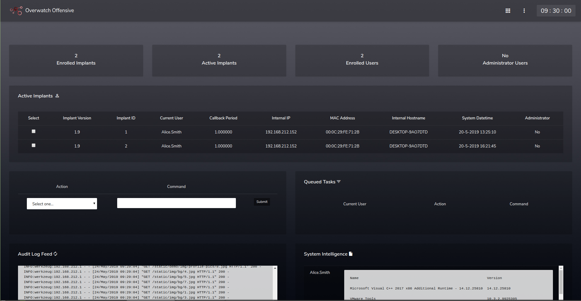Click Alice.Smith in implant 1 row
Image resolution: width=581 pixels, height=301 pixels.
(x=171, y=132)
